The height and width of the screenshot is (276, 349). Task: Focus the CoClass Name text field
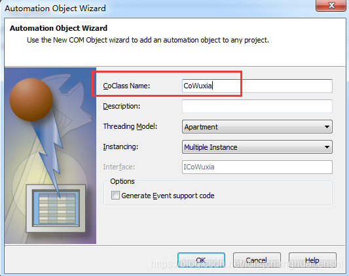pos(257,86)
